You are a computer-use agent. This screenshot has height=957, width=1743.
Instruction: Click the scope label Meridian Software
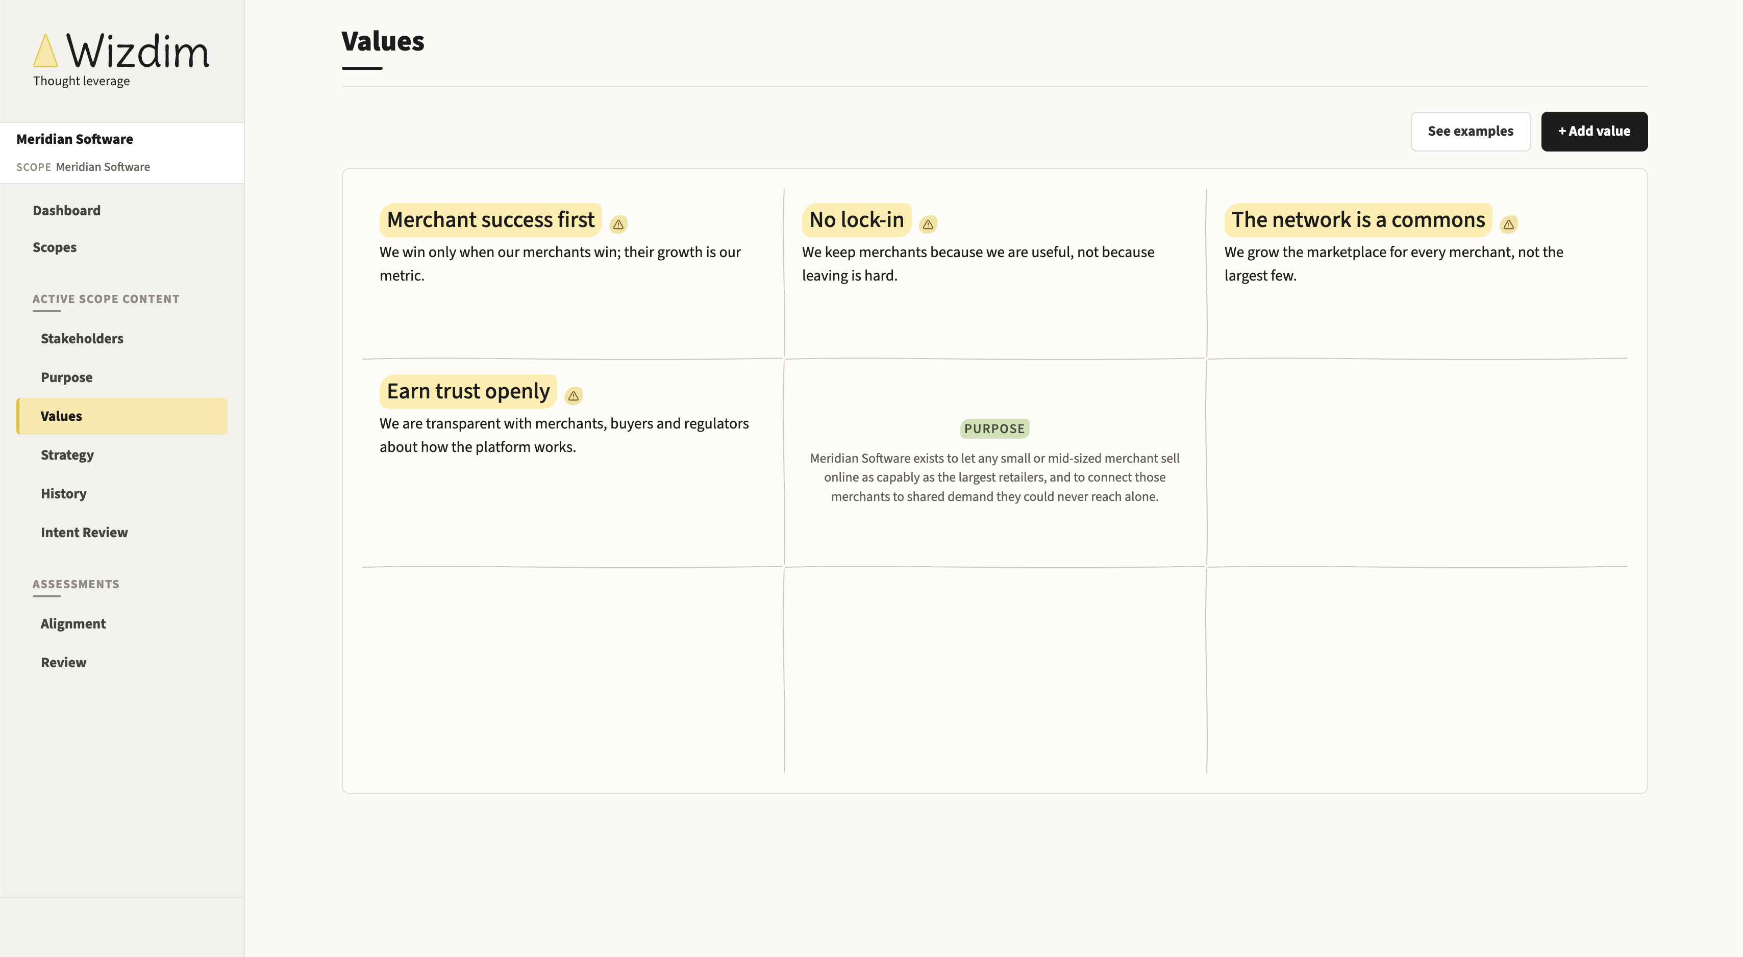(x=103, y=167)
